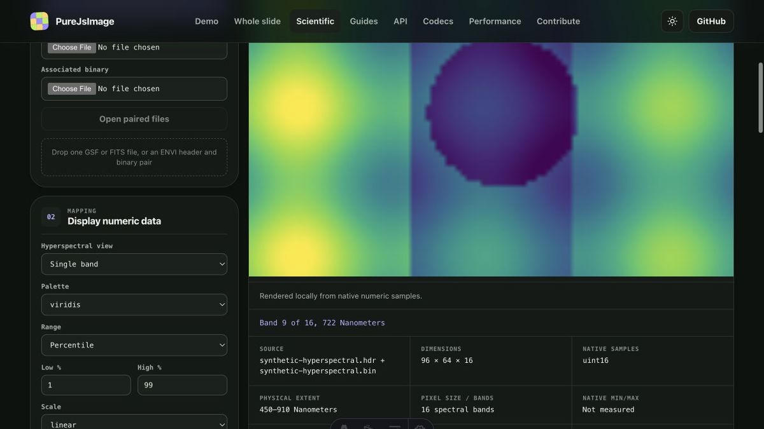764x429 pixels.
Task: Choose a file for Associated binary
Action: 72,88
